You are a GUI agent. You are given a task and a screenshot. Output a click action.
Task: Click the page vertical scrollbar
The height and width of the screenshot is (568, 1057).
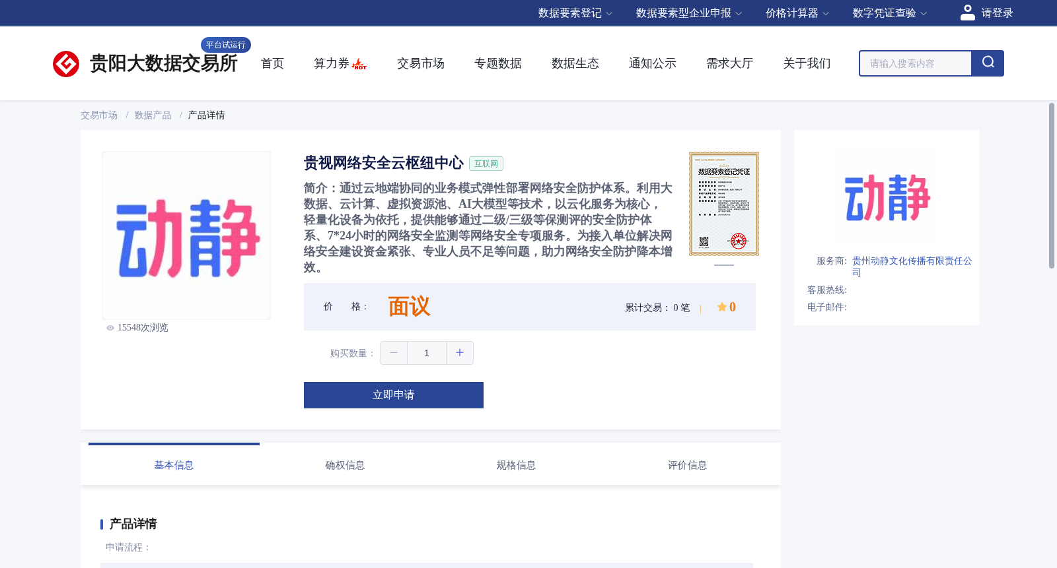(x=1052, y=185)
